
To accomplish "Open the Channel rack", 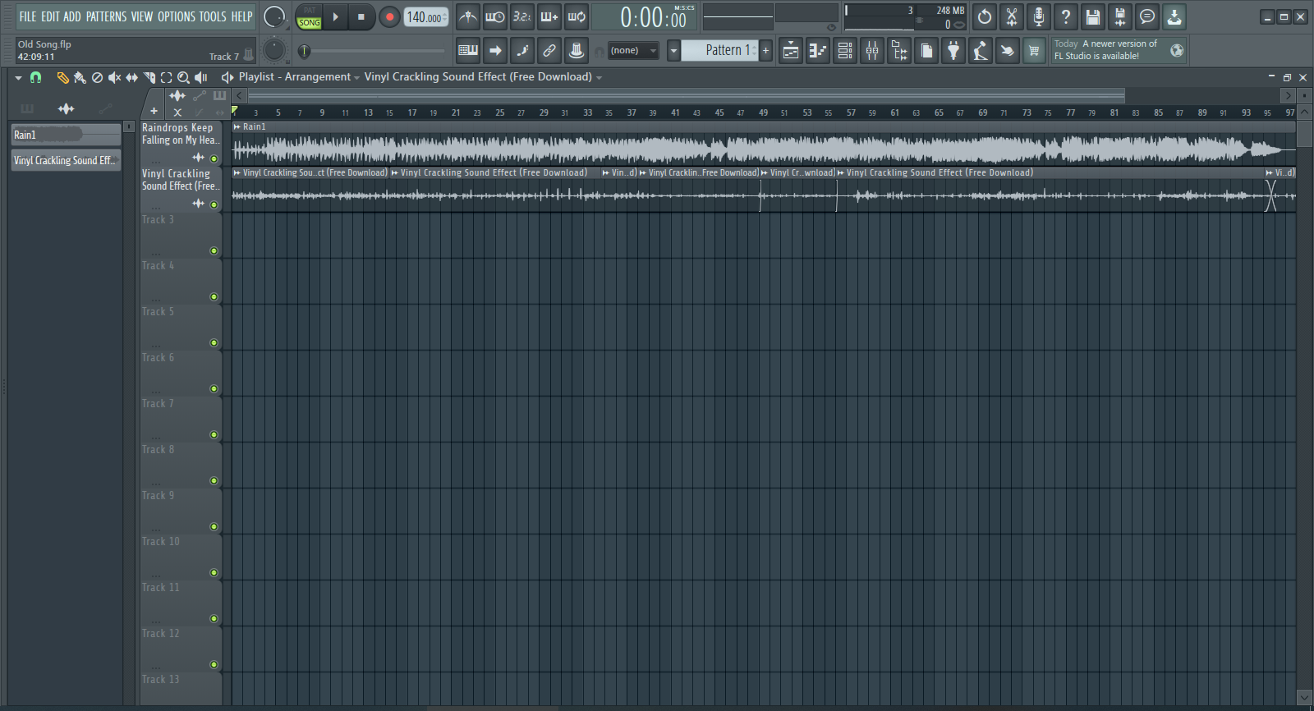I will pos(845,51).
